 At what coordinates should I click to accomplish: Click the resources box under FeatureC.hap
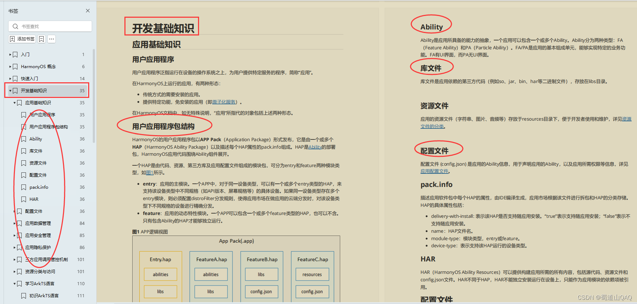click(x=312, y=275)
